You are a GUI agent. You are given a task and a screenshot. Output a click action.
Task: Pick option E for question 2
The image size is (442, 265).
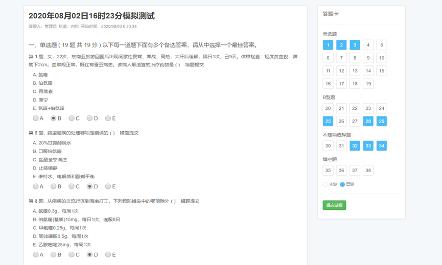click(108, 186)
